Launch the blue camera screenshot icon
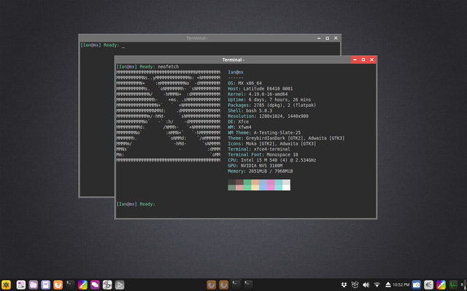The image size is (467, 291). pyautogui.click(x=417, y=285)
